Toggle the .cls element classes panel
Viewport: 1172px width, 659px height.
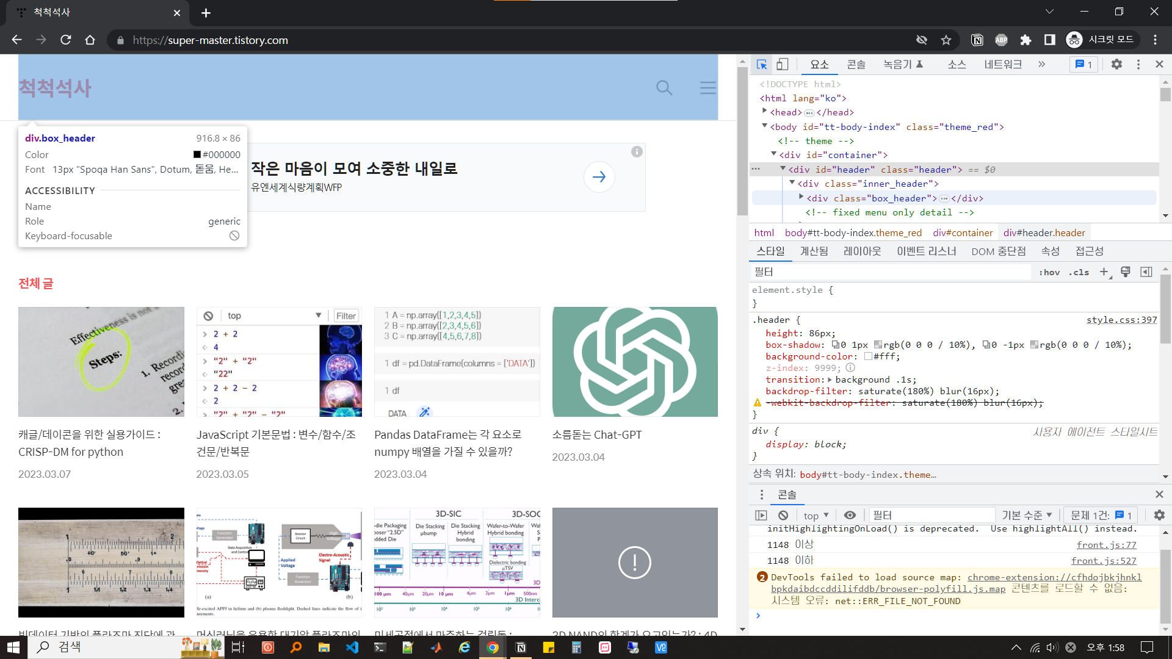click(1079, 272)
